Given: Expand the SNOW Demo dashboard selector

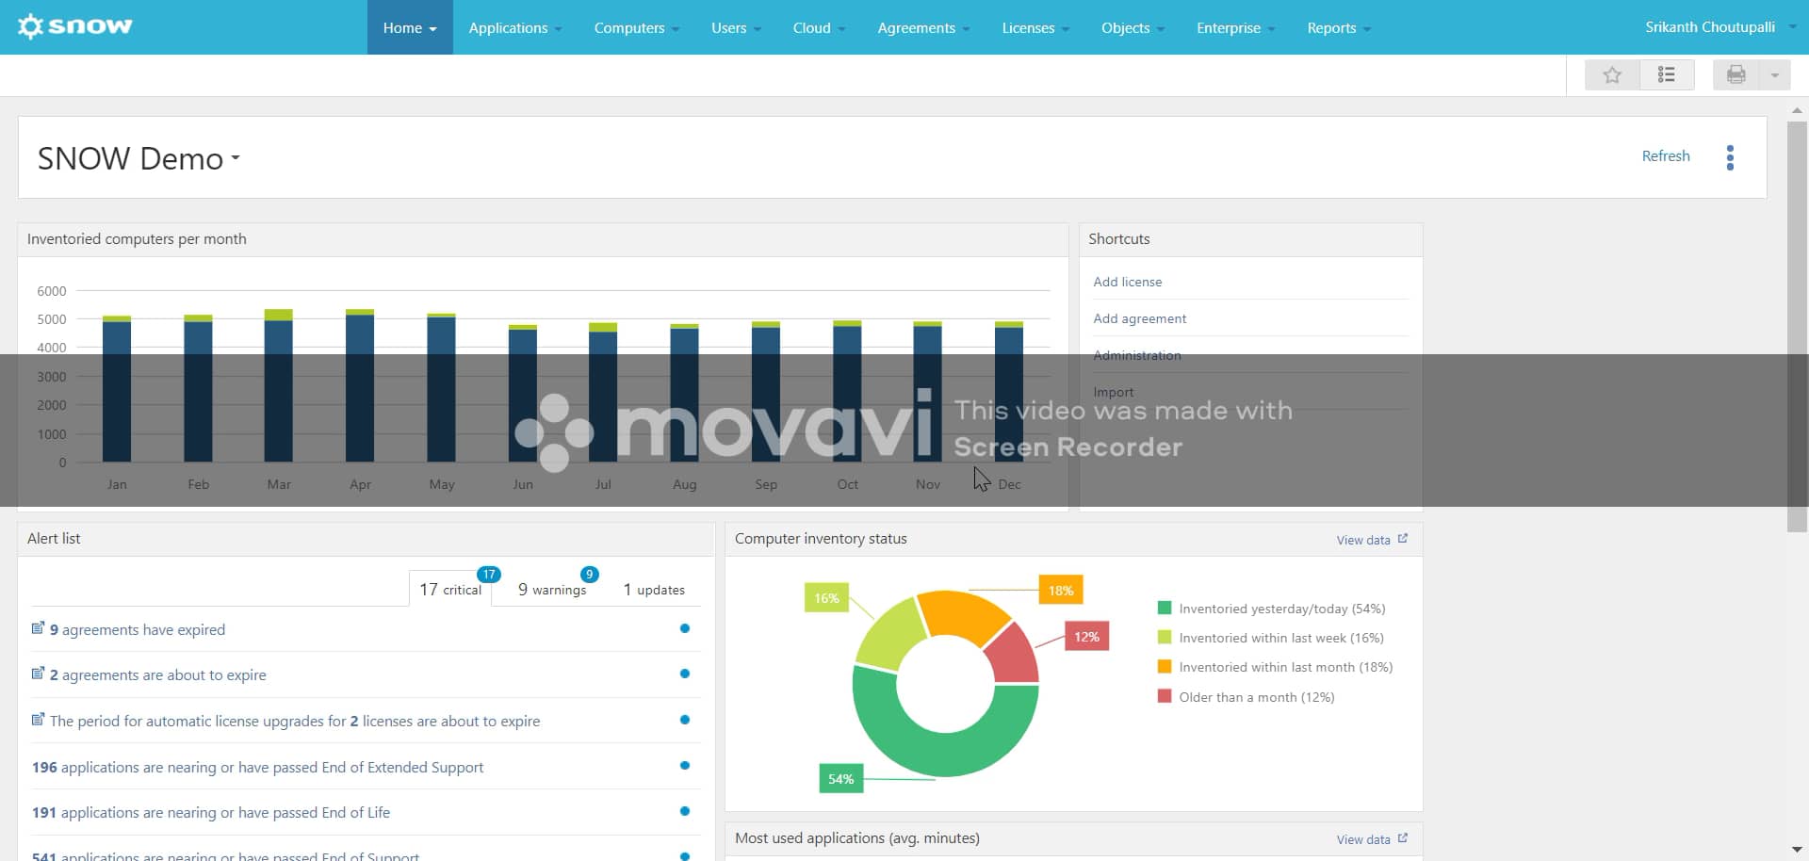Looking at the screenshot, I should [x=235, y=159].
